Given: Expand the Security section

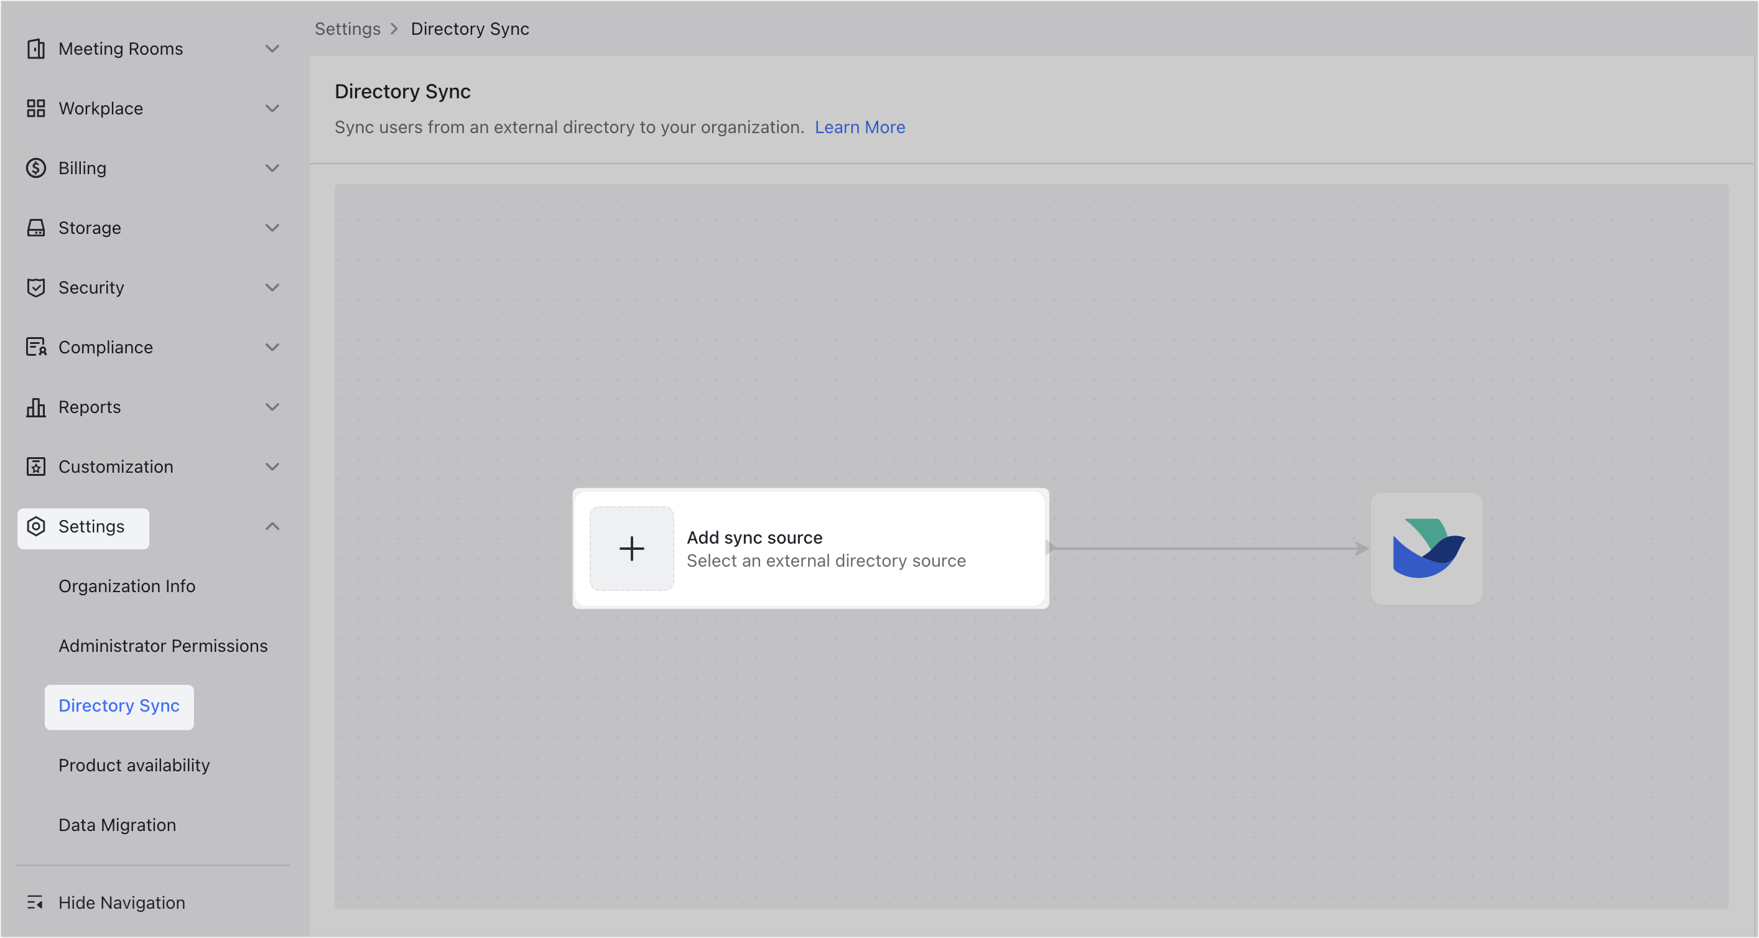Looking at the screenshot, I should pos(272,287).
